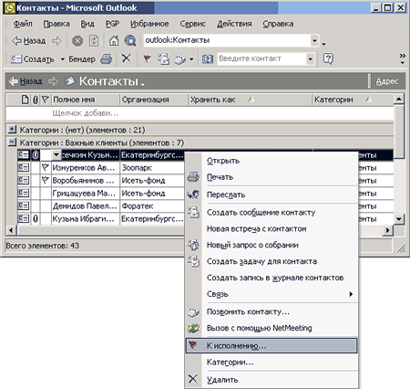
Task: Click the Адрес button in folder banner
Action: [387, 81]
